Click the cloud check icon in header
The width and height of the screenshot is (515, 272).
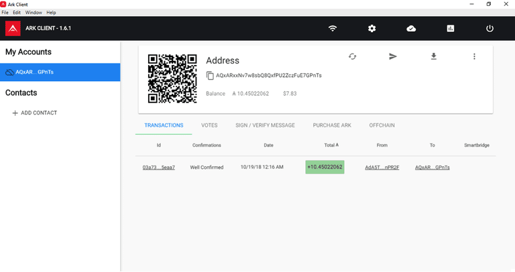click(411, 29)
